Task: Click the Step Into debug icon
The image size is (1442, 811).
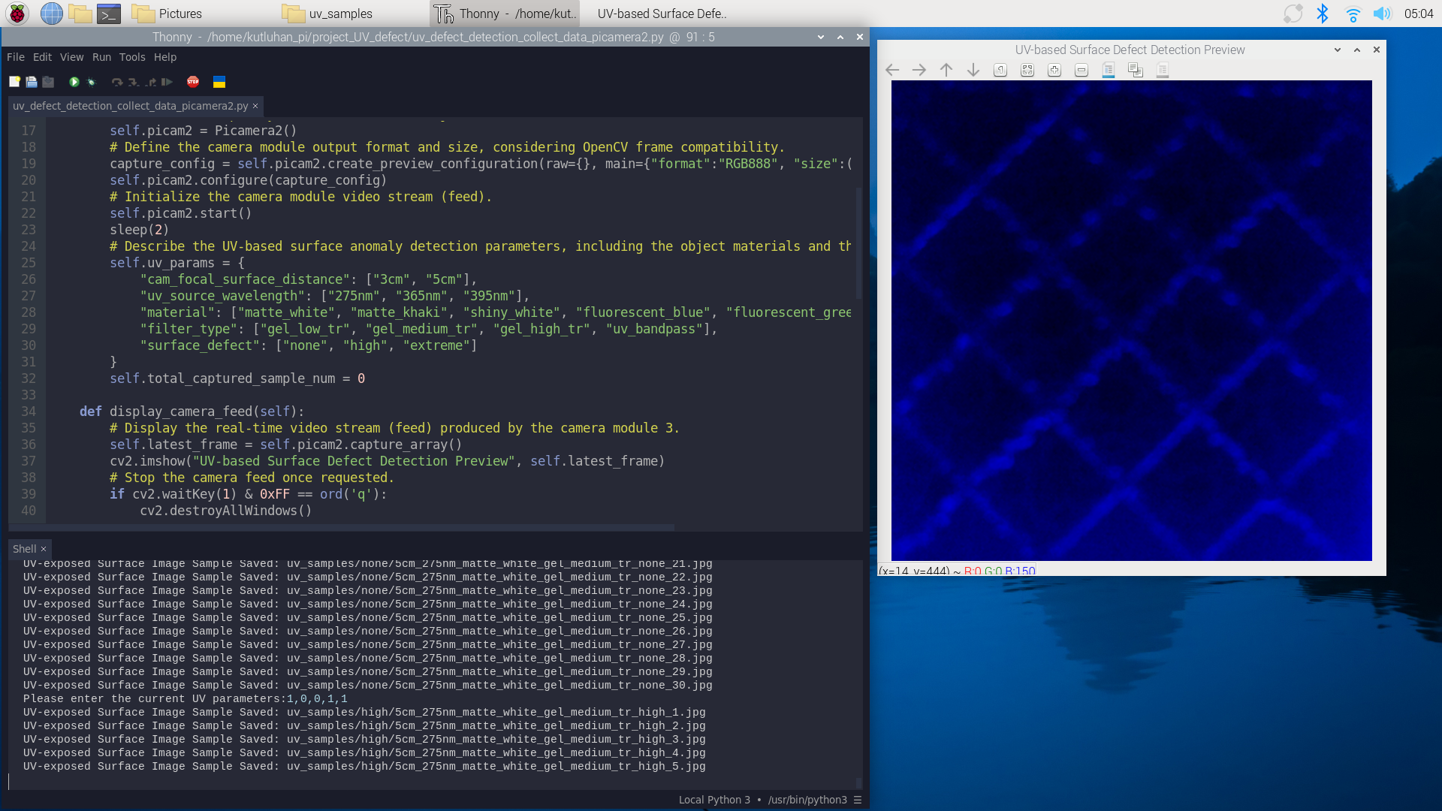Action: (133, 82)
